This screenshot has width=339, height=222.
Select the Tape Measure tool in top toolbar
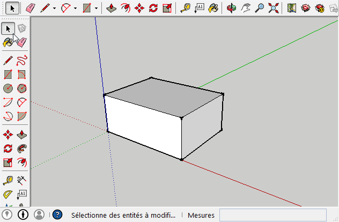[185, 8]
